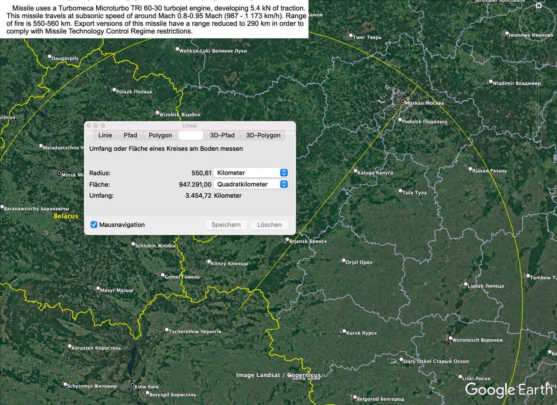Select the 3D-Polygon tab
This screenshot has height=405, width=557.
pos(263,135)
